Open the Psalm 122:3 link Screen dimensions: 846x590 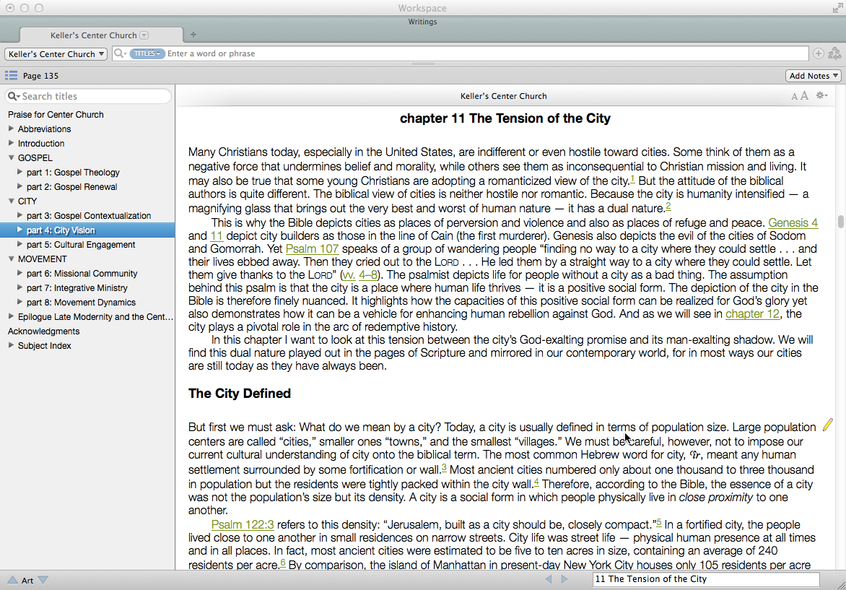243,525
